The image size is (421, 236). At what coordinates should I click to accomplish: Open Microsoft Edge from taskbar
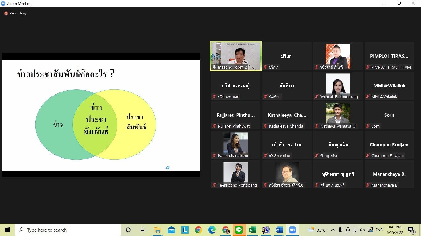[212, 230]
